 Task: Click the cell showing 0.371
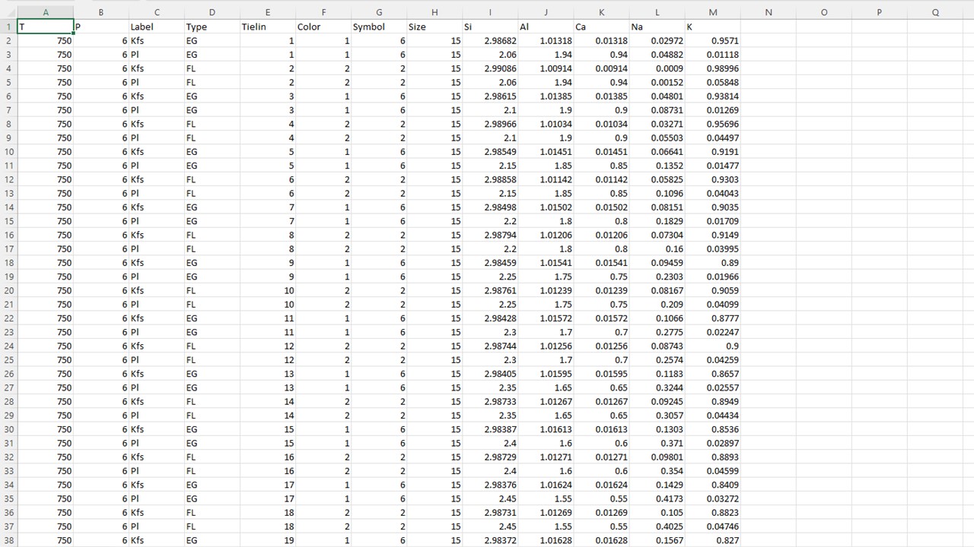[x=657, y=443]
